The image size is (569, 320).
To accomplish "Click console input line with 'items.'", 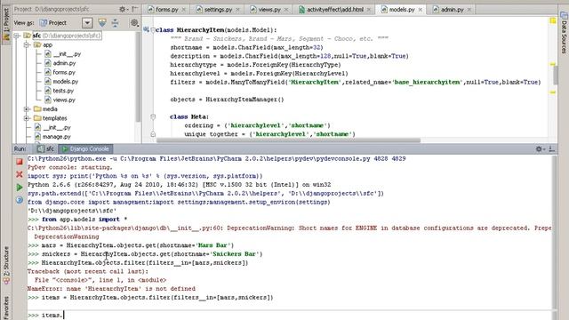I will pos(291,315).
